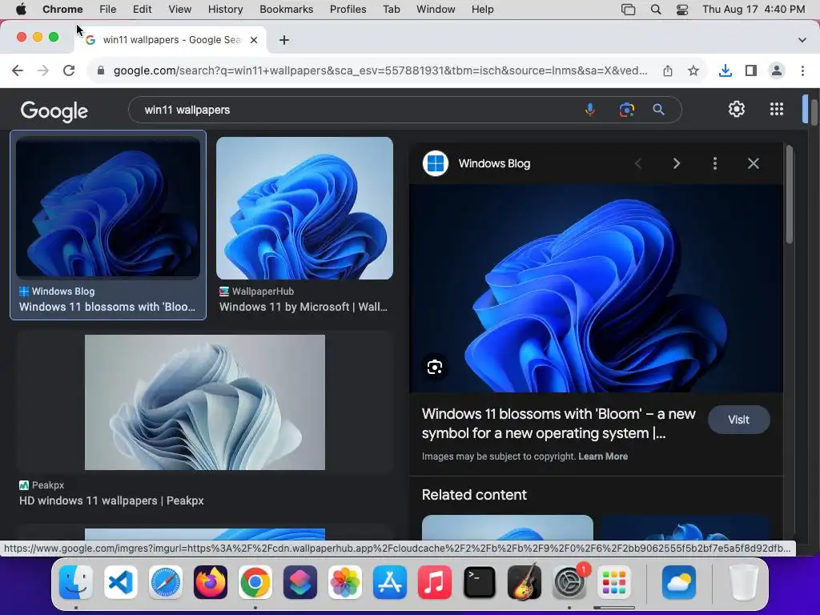This screenshot has height=615, width=820.
Task: Open the large Bloom preview image
Action: click(596, 288)
